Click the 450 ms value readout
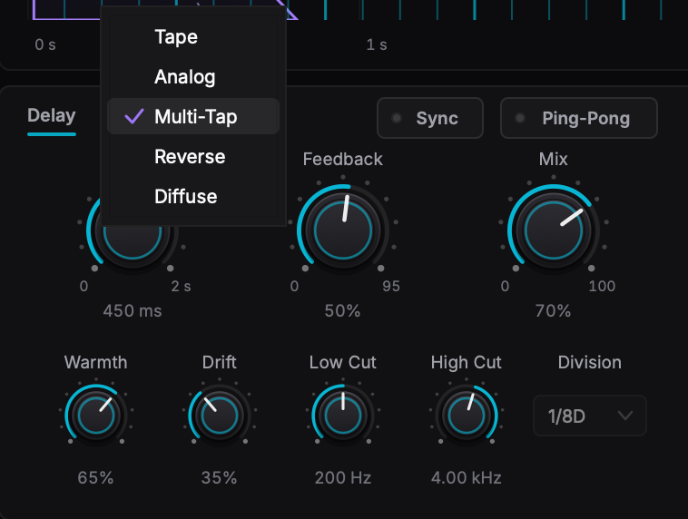Image resolution: width=688 pixels, height=519 pixels. pos(133,311)
